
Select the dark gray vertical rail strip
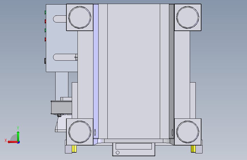pos(172,71)
